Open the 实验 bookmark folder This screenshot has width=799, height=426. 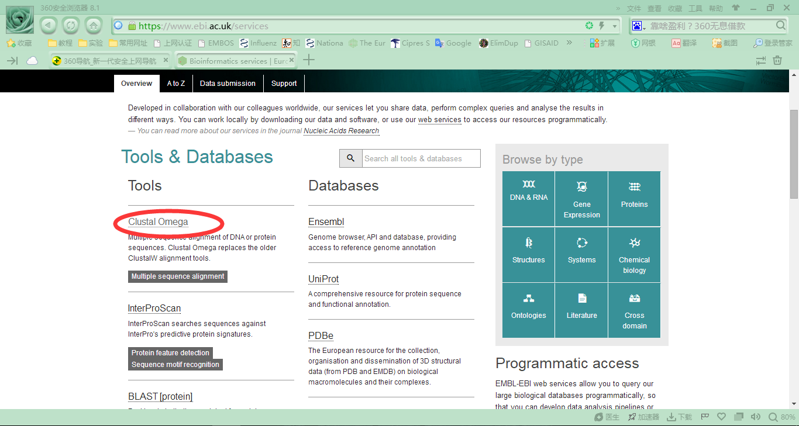(x=91, y=43)
